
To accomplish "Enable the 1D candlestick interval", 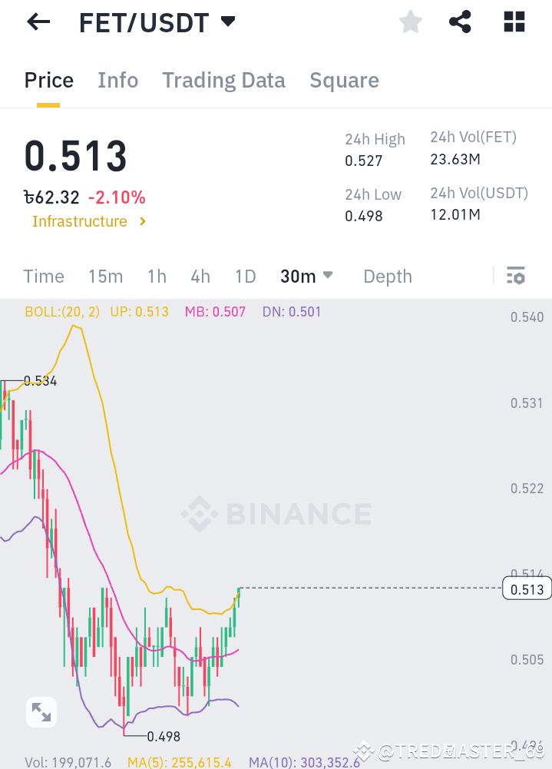I will click(245, 276).
